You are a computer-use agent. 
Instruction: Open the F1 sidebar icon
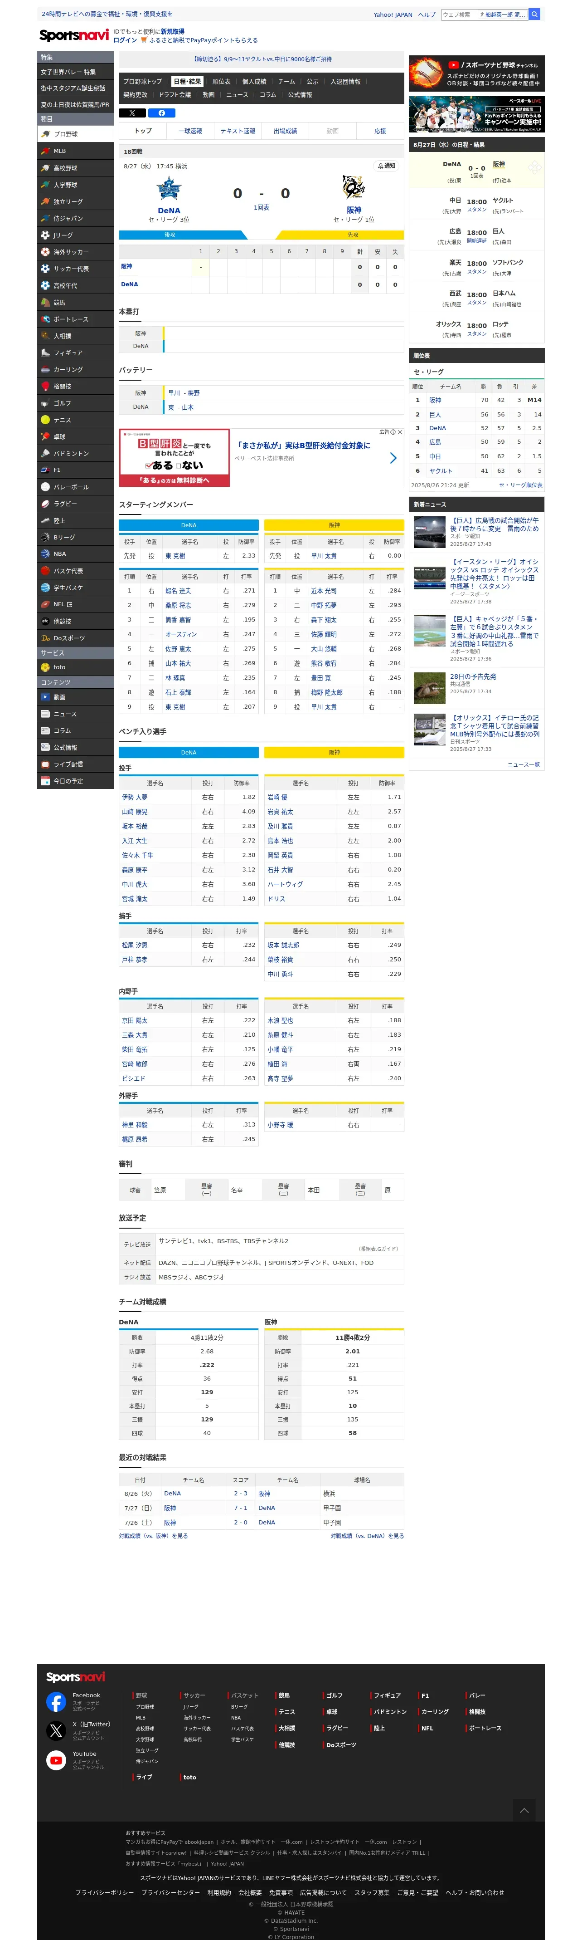(x=45, y=470)
